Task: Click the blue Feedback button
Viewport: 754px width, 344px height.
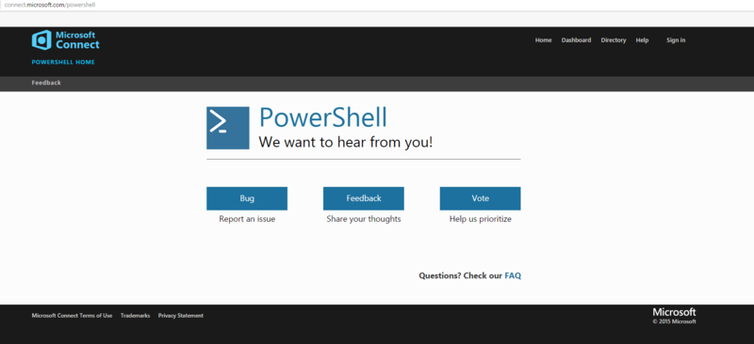Action: (364, 198)
